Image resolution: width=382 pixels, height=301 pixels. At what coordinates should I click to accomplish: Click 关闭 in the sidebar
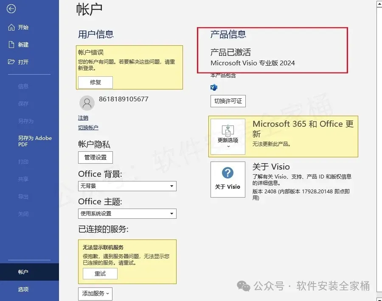pyautogui.click(x=23, y=214)
